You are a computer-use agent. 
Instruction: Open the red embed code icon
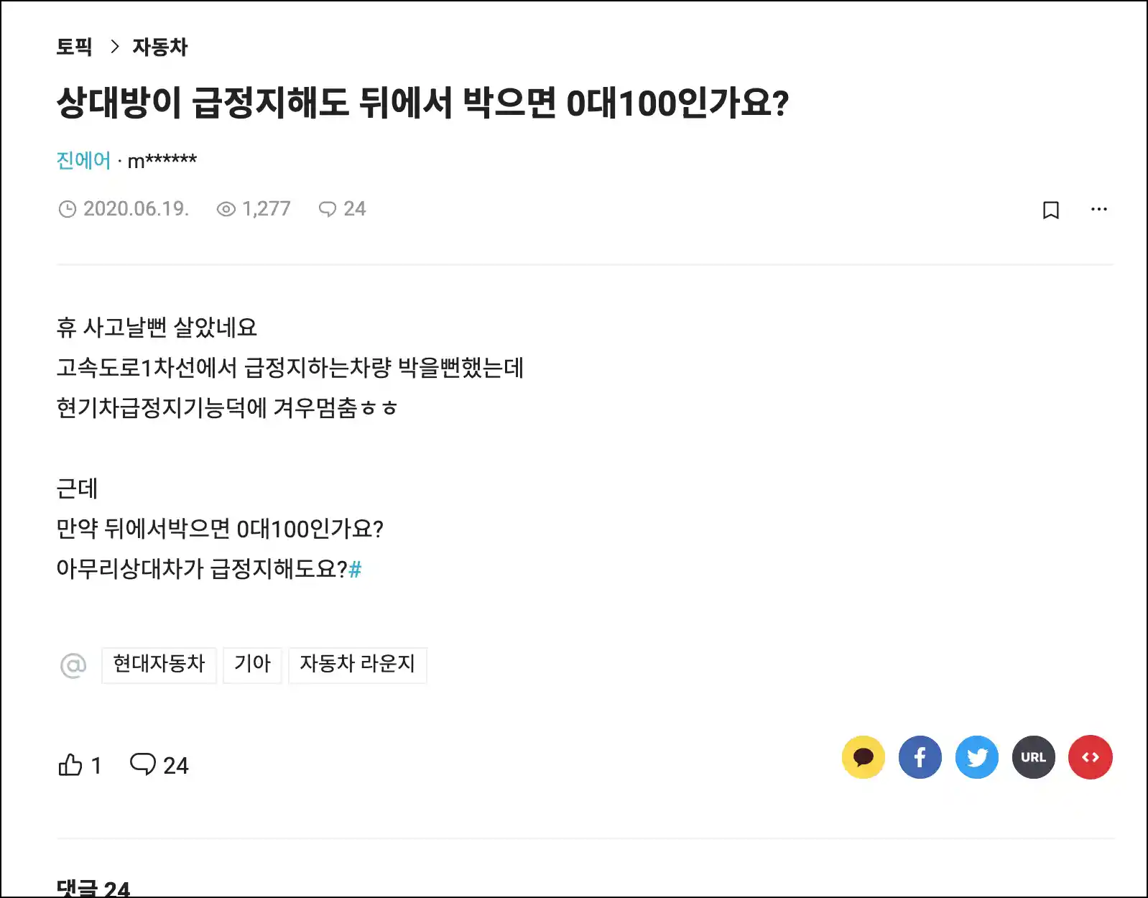(x=1090, y=757)
